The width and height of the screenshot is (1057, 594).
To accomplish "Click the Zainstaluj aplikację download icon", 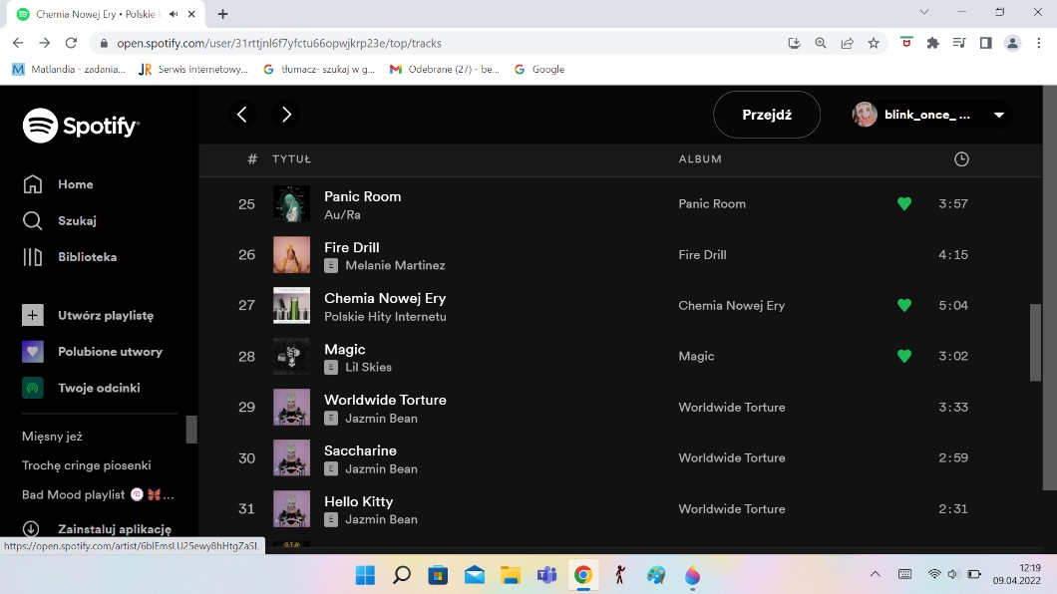I will coord(32,529).
